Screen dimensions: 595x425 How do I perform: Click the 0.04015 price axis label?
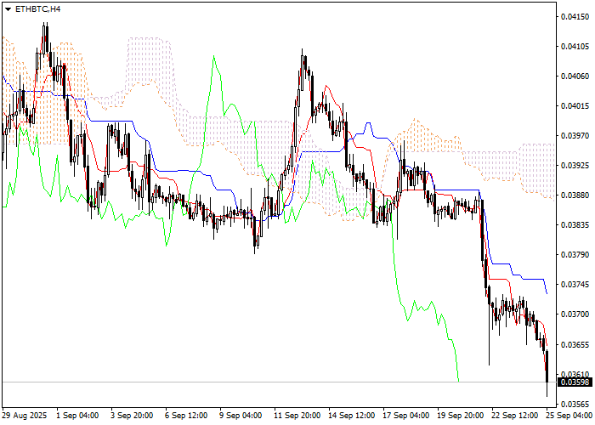click(x=574, y=106)
